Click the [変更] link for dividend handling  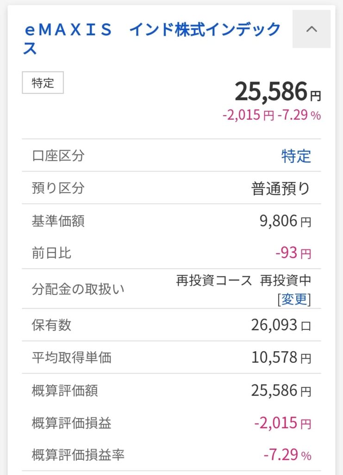(x=294, y=299)
